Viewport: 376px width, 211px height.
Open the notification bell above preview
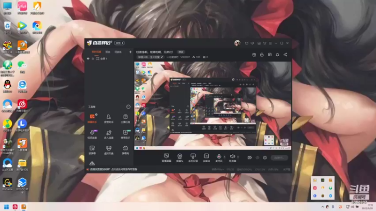[x=277, y=55]
